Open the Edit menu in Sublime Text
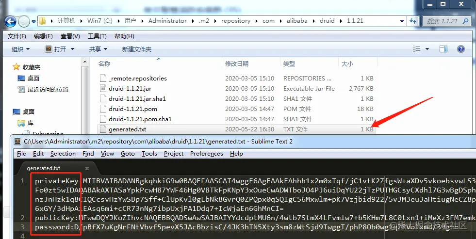 click(38, 154)
